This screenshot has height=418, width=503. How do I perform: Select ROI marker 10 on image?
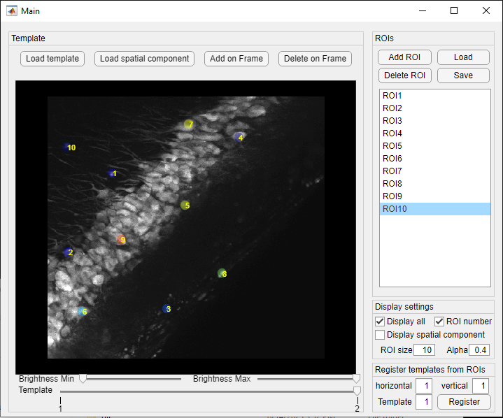pyautogui.click(x=67, y=147)
